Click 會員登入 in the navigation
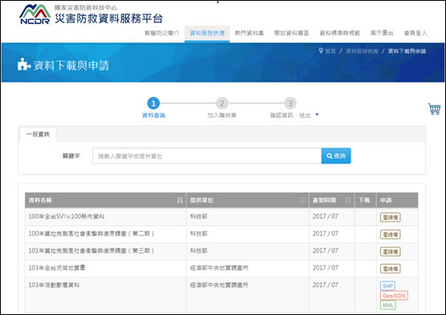This screenshot has width=446, height=315. 416,33
